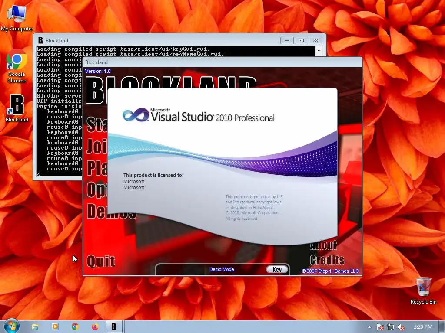Screen dimensions: 445x333
Task: Open the About menu option
Action: [x=323, y=246]
